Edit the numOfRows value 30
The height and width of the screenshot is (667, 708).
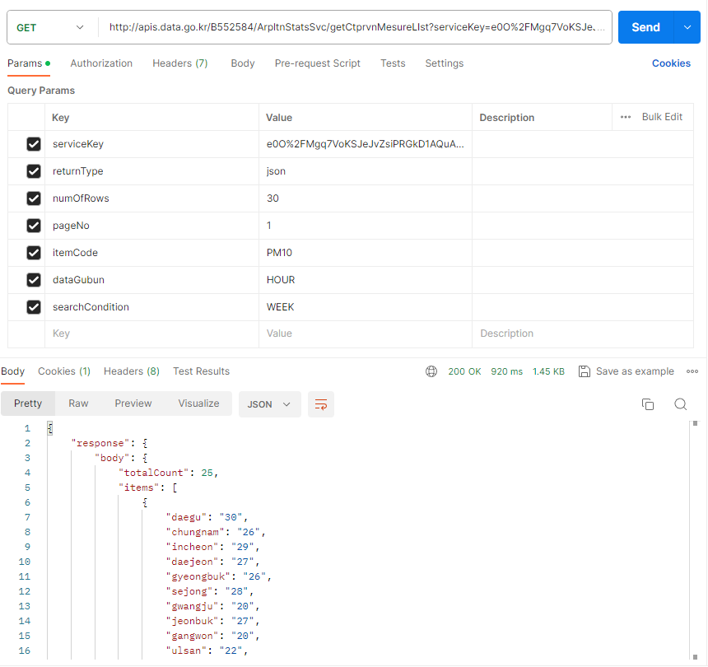coord(366,198)
